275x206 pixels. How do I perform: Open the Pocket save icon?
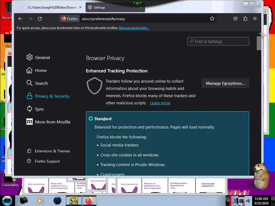click(x=236, y=19)
